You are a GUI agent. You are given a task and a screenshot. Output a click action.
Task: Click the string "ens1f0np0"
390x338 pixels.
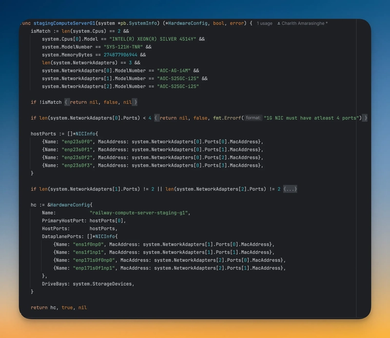[88, 244]
